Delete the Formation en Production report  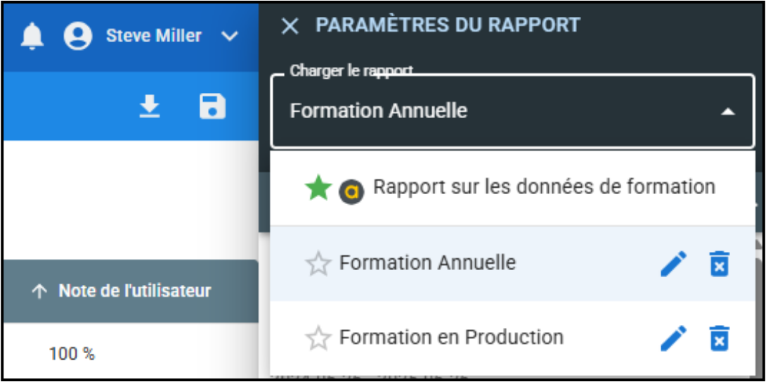(x=719, y=338)
